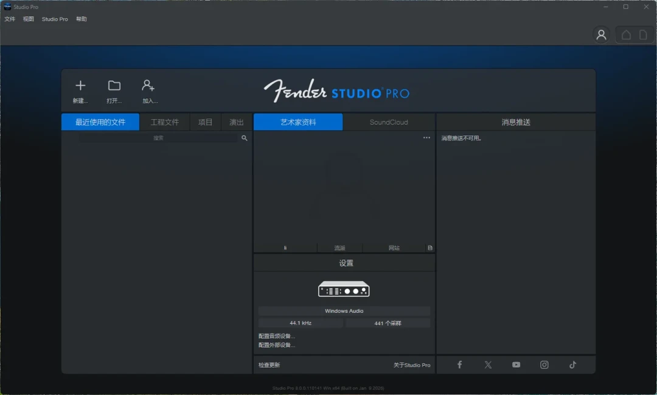Open the 帮助 (Help) menu

82,19
